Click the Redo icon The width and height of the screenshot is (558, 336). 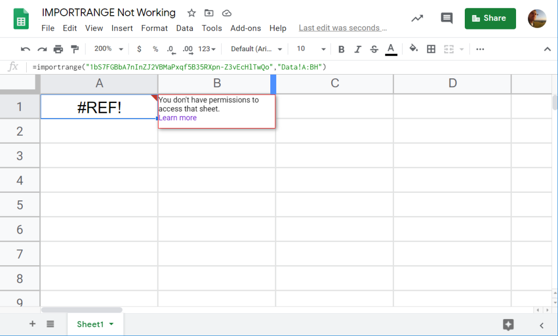click(x=41, y=48)
